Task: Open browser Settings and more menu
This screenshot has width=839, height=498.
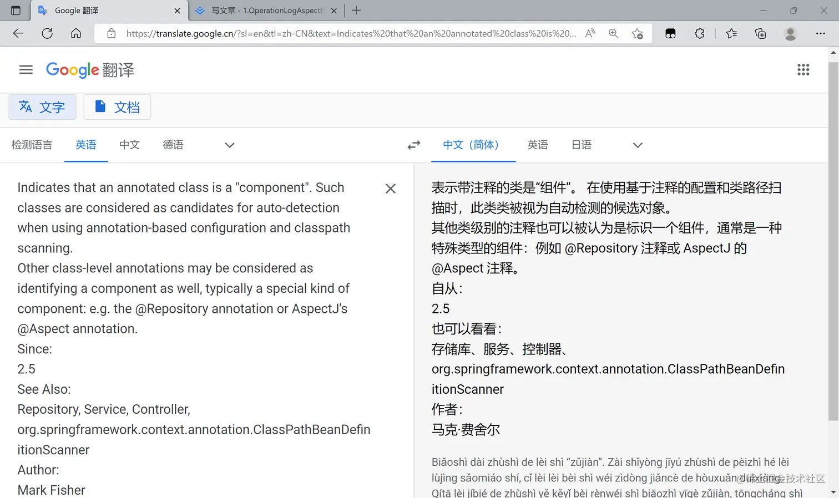Action: pos(821,33)
